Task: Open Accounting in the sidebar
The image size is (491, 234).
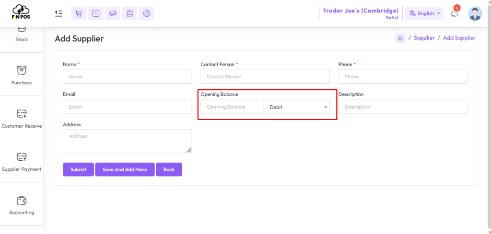Action: click(22, 205)
